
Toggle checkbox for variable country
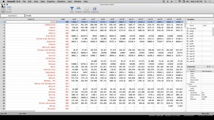188,28
